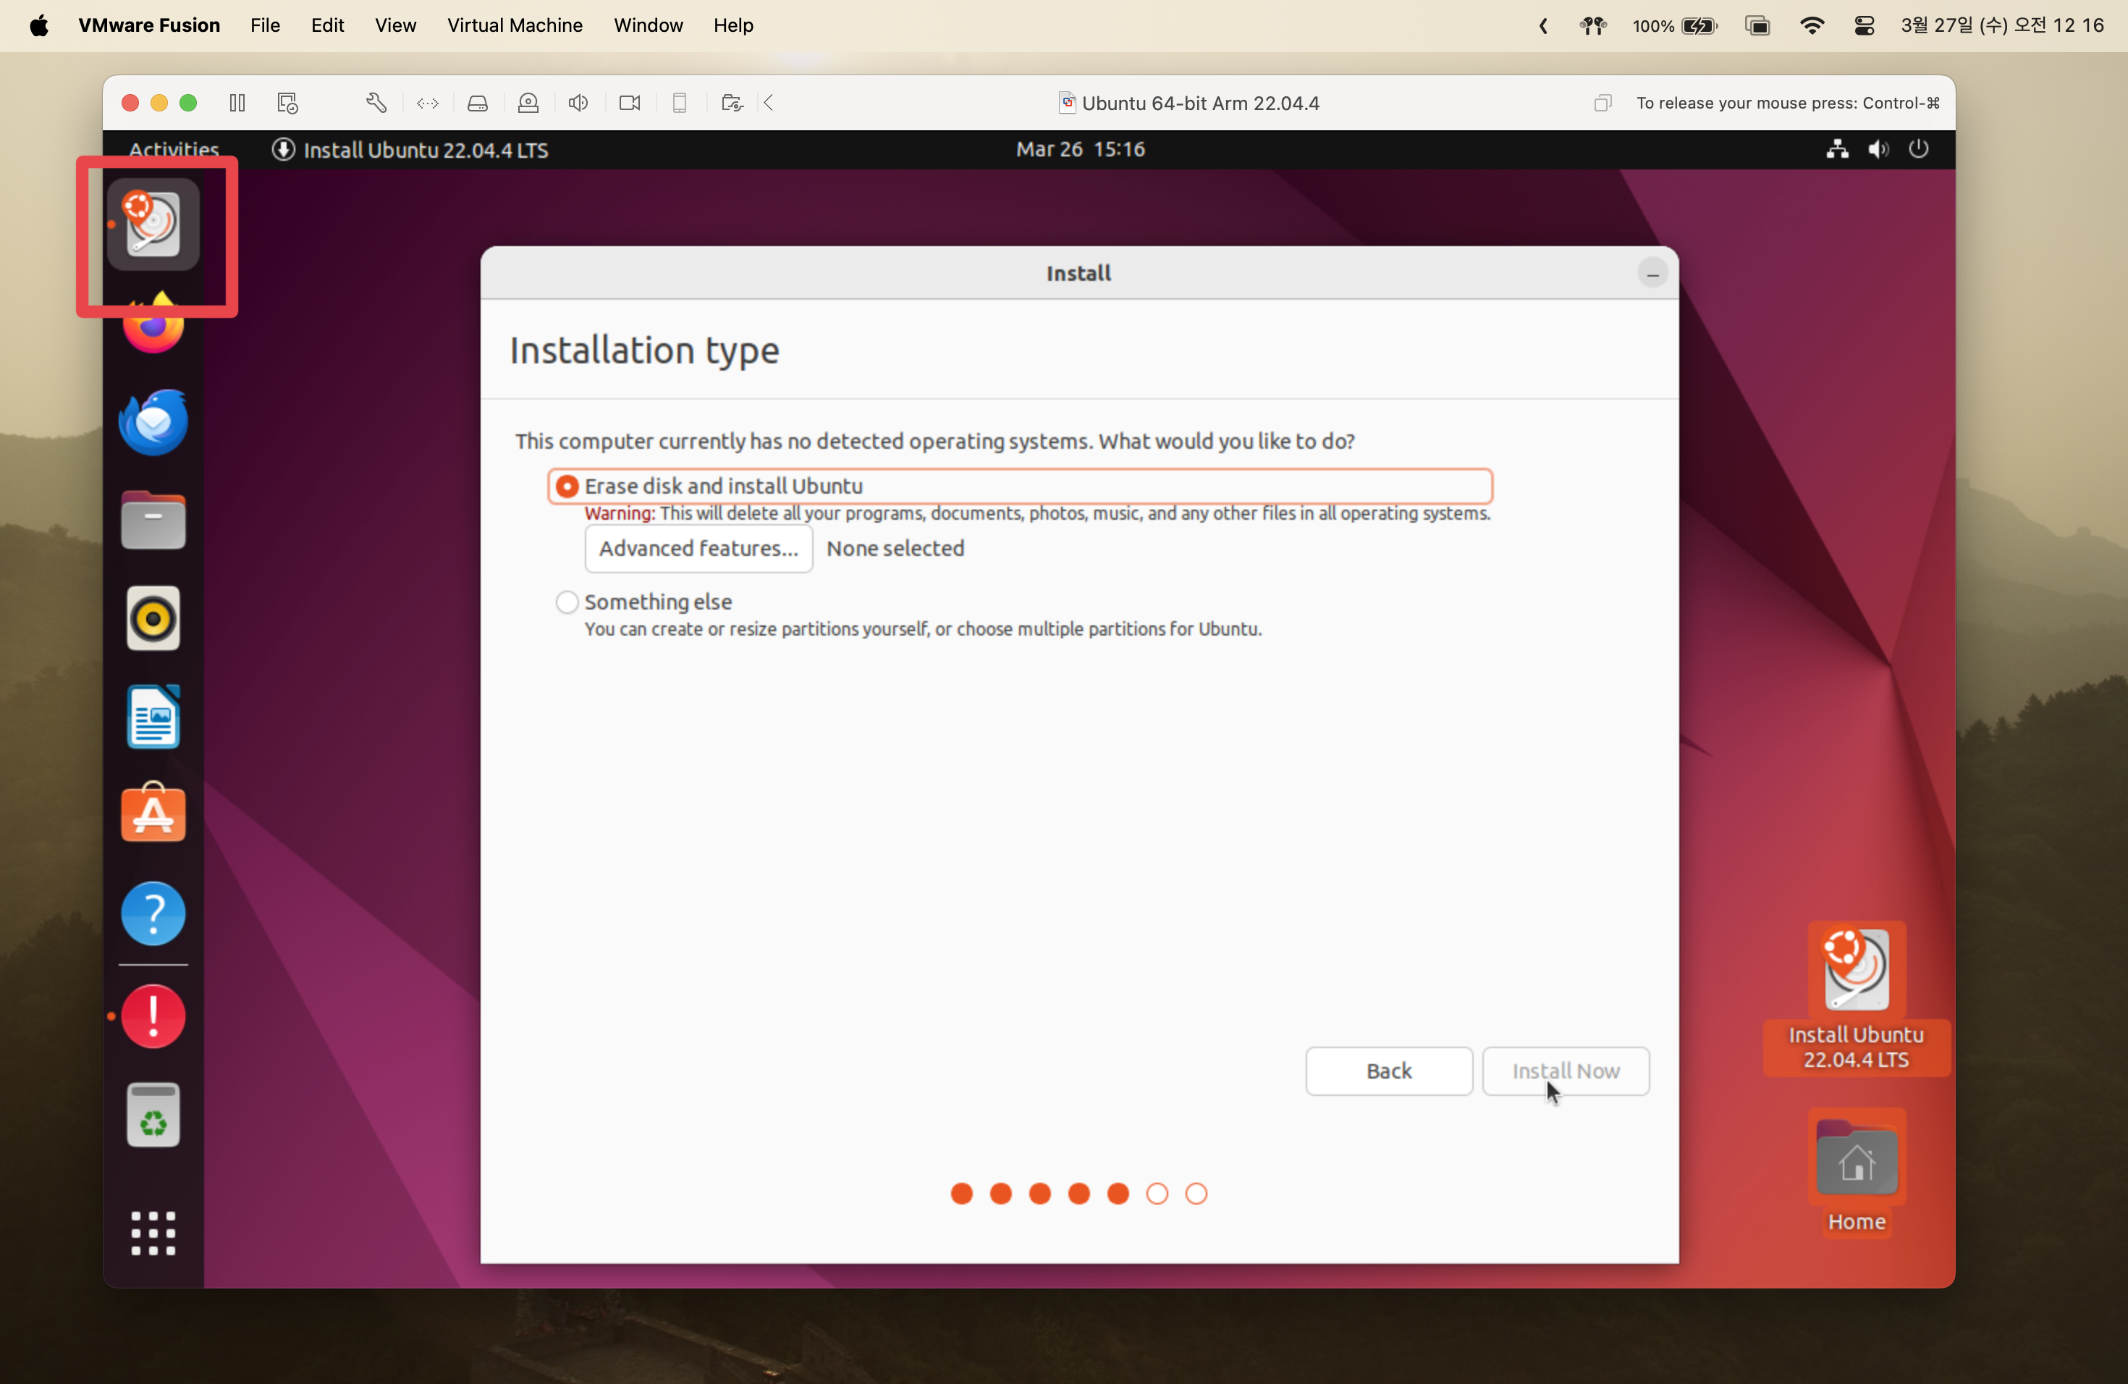Viewport: 2128px width, 1384px height.
Task: Open Install Ubuntu 22.04.4 LTS app menu
Action: [x=410, y=149]
